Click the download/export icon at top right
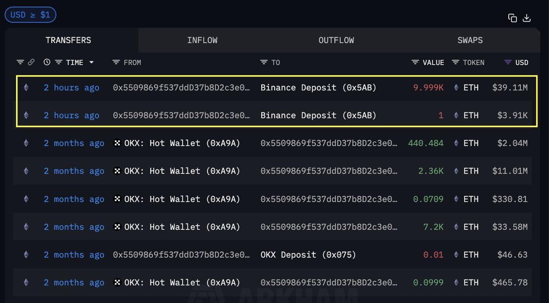 tap(527, 18)
